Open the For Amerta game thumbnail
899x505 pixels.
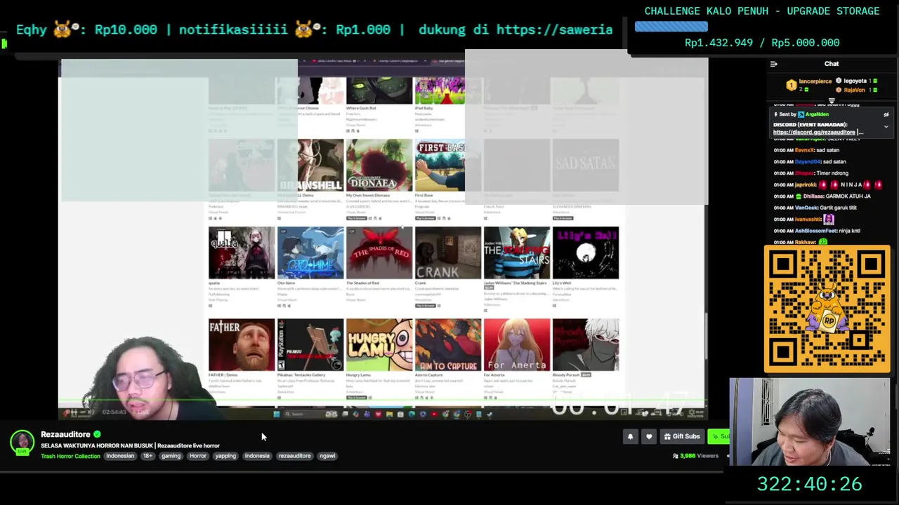(x=516, y=344)
